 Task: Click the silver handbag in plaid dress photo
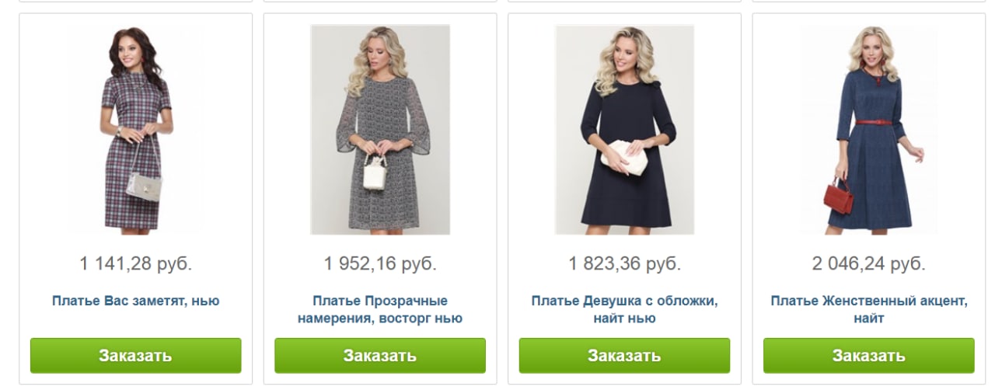coord(145,186)
